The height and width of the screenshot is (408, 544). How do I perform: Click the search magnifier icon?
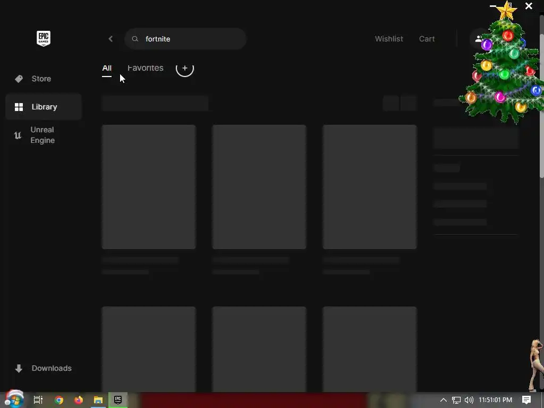coord(135,39)
